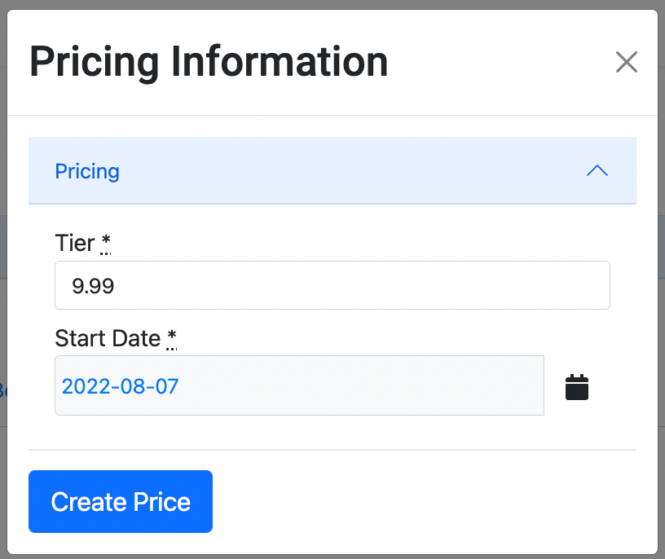The height and width of the screenshot is (559, 665).
Task: Click the blank footer area beside Create Price
Action: pyautogui.click(x=424, y=501)
